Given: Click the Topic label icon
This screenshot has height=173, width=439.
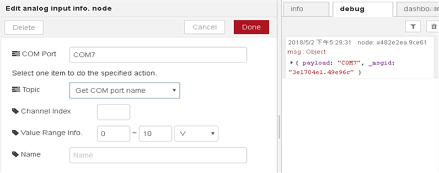Looking at the screenshot, I should click(x=16, y=90).
